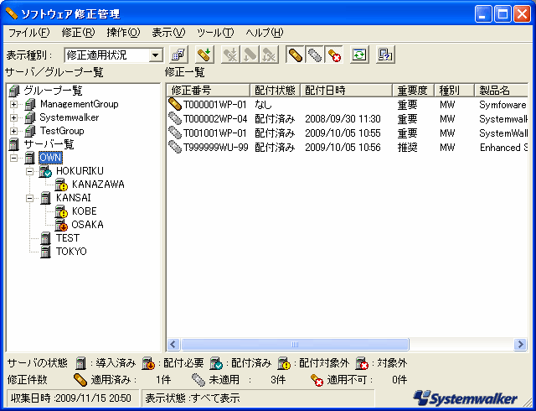536x411 pixels.
Task: Click the bandage with green arrow toolbar icon
Action: 204,55
